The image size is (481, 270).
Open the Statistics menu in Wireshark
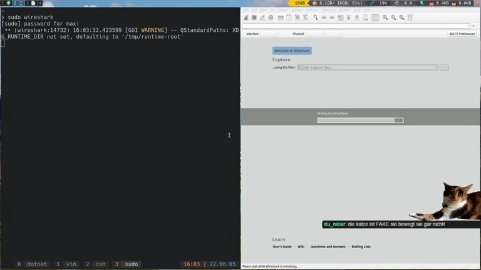click(x=312, y=10)
